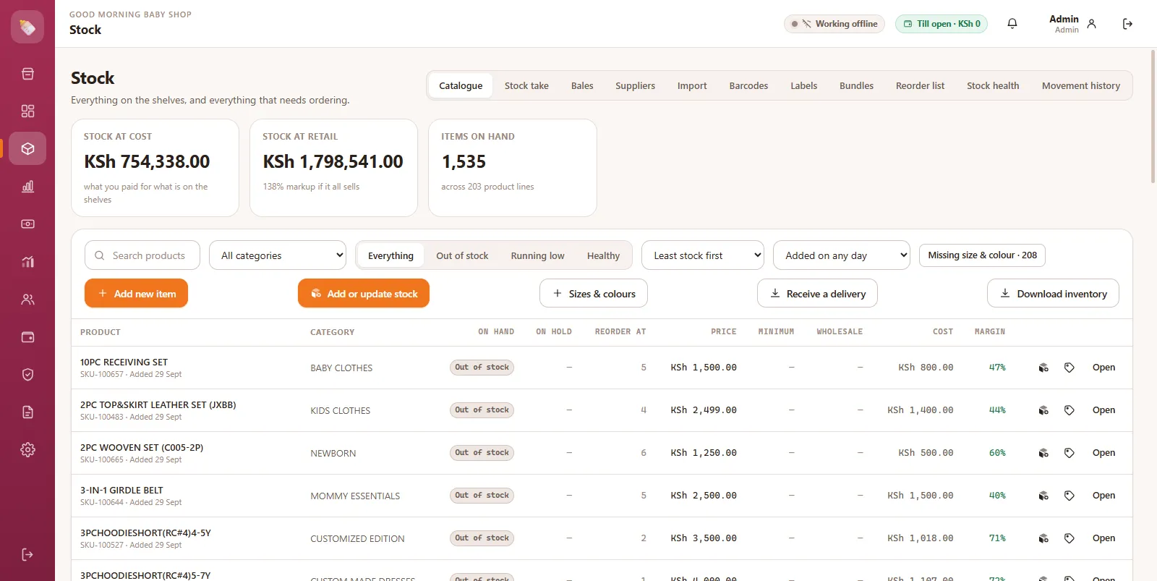Switch to the Stock take tab

tap(526, 85)
